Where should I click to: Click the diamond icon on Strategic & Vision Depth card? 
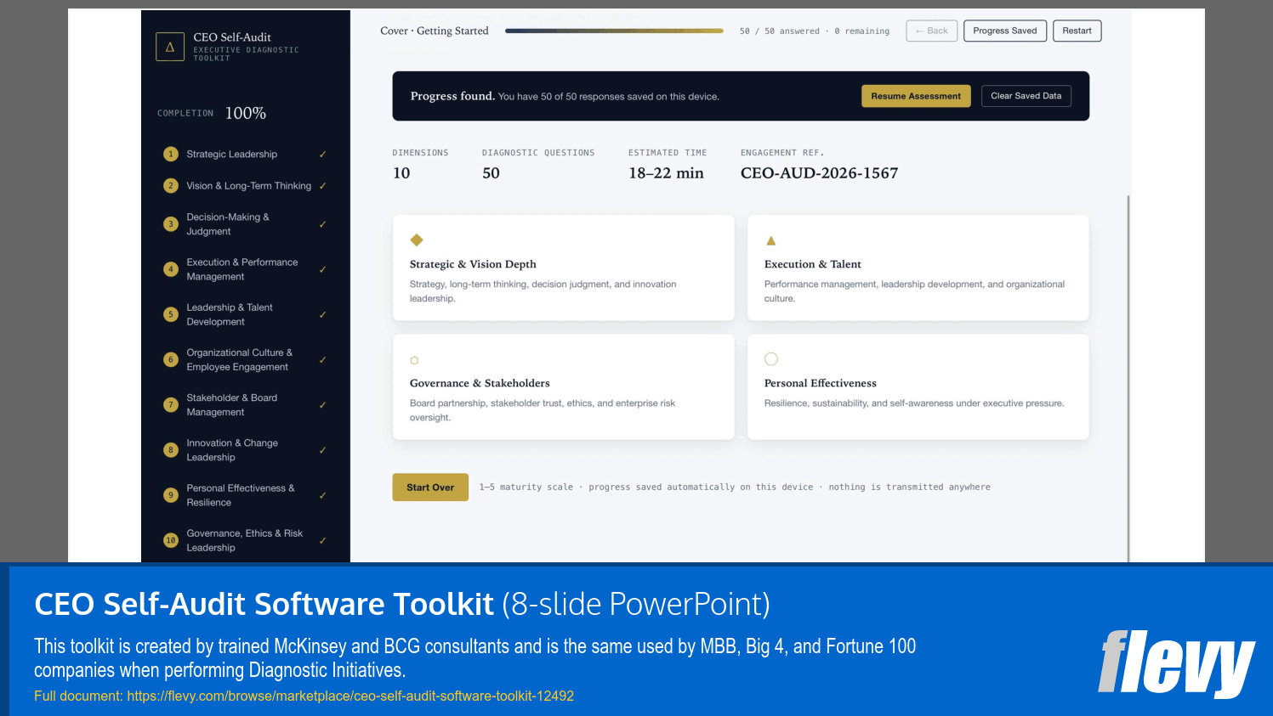click(417, 240)
